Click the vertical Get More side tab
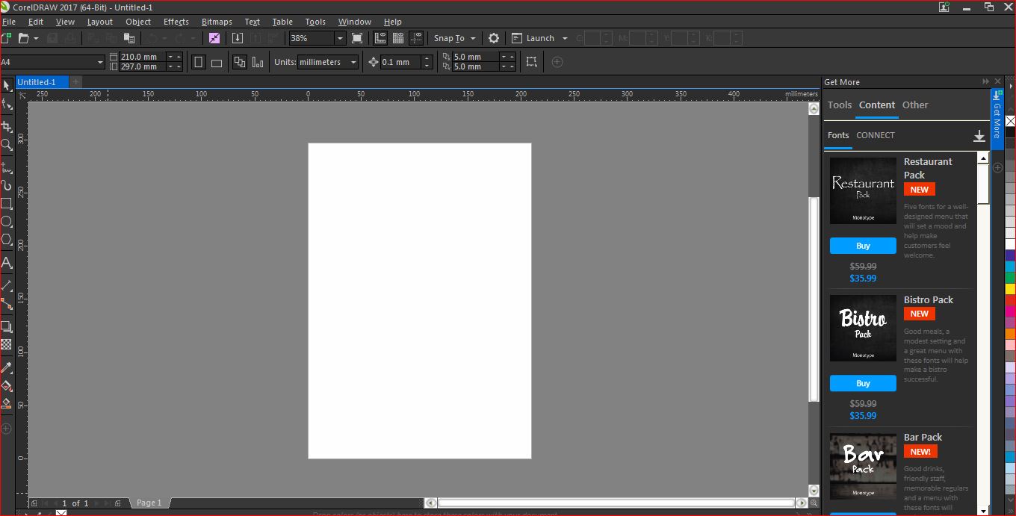The height and width of the screenshot is (516, 1016). pos(997,119)
